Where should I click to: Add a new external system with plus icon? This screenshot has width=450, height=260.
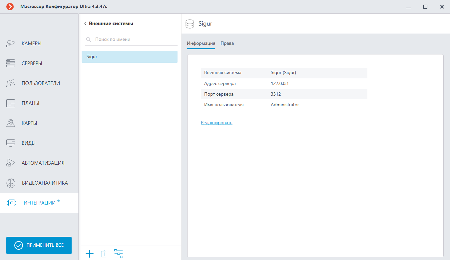point(90,254)
